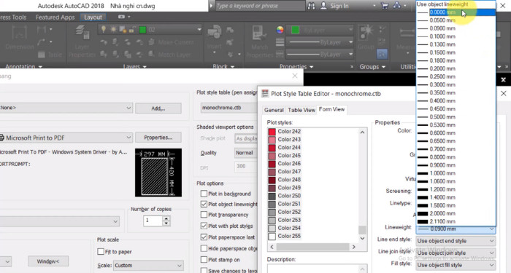Open the Line join style dropdown
The height and width of the screenshot is (273, 511).
point(456,253)
